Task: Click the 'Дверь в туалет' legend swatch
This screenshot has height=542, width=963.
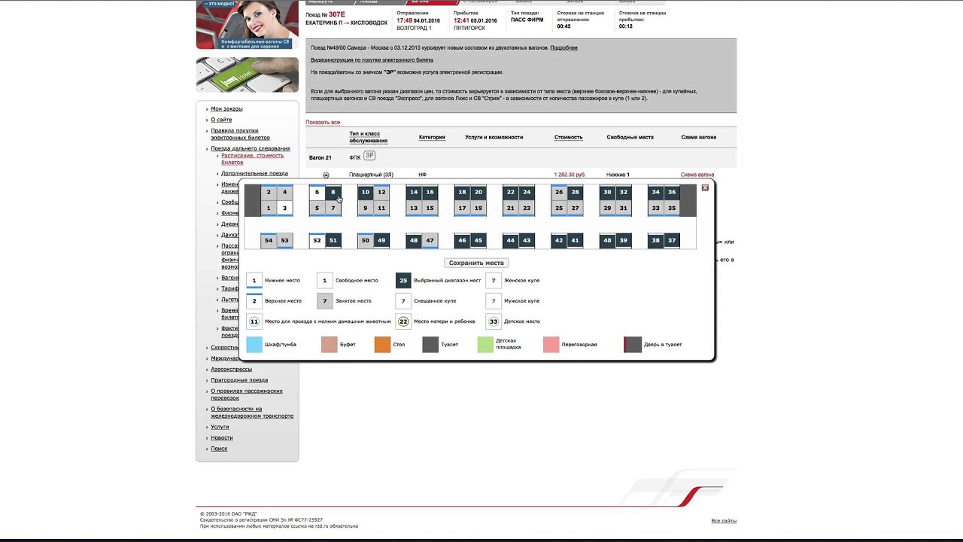Action: pos(633,345)
